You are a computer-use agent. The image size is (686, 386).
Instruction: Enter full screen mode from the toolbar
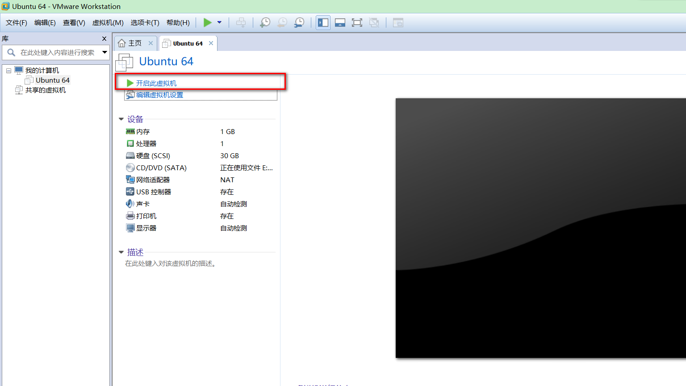pyautogui.click(x=357, y=22)
